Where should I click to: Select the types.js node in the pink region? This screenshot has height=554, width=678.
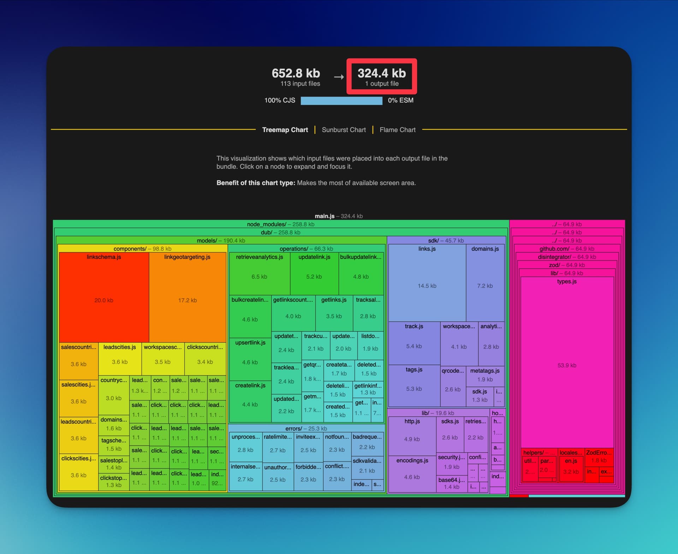pos(567,365)
